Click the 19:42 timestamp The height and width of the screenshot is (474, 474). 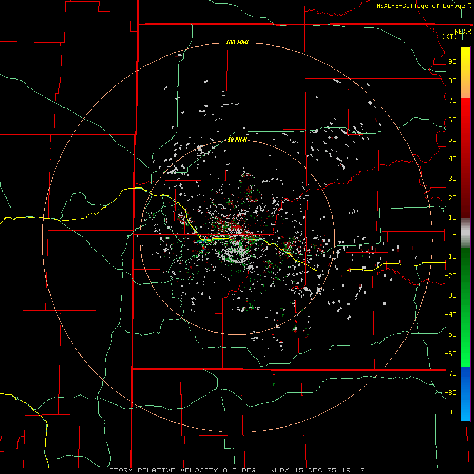pos(353,470)
